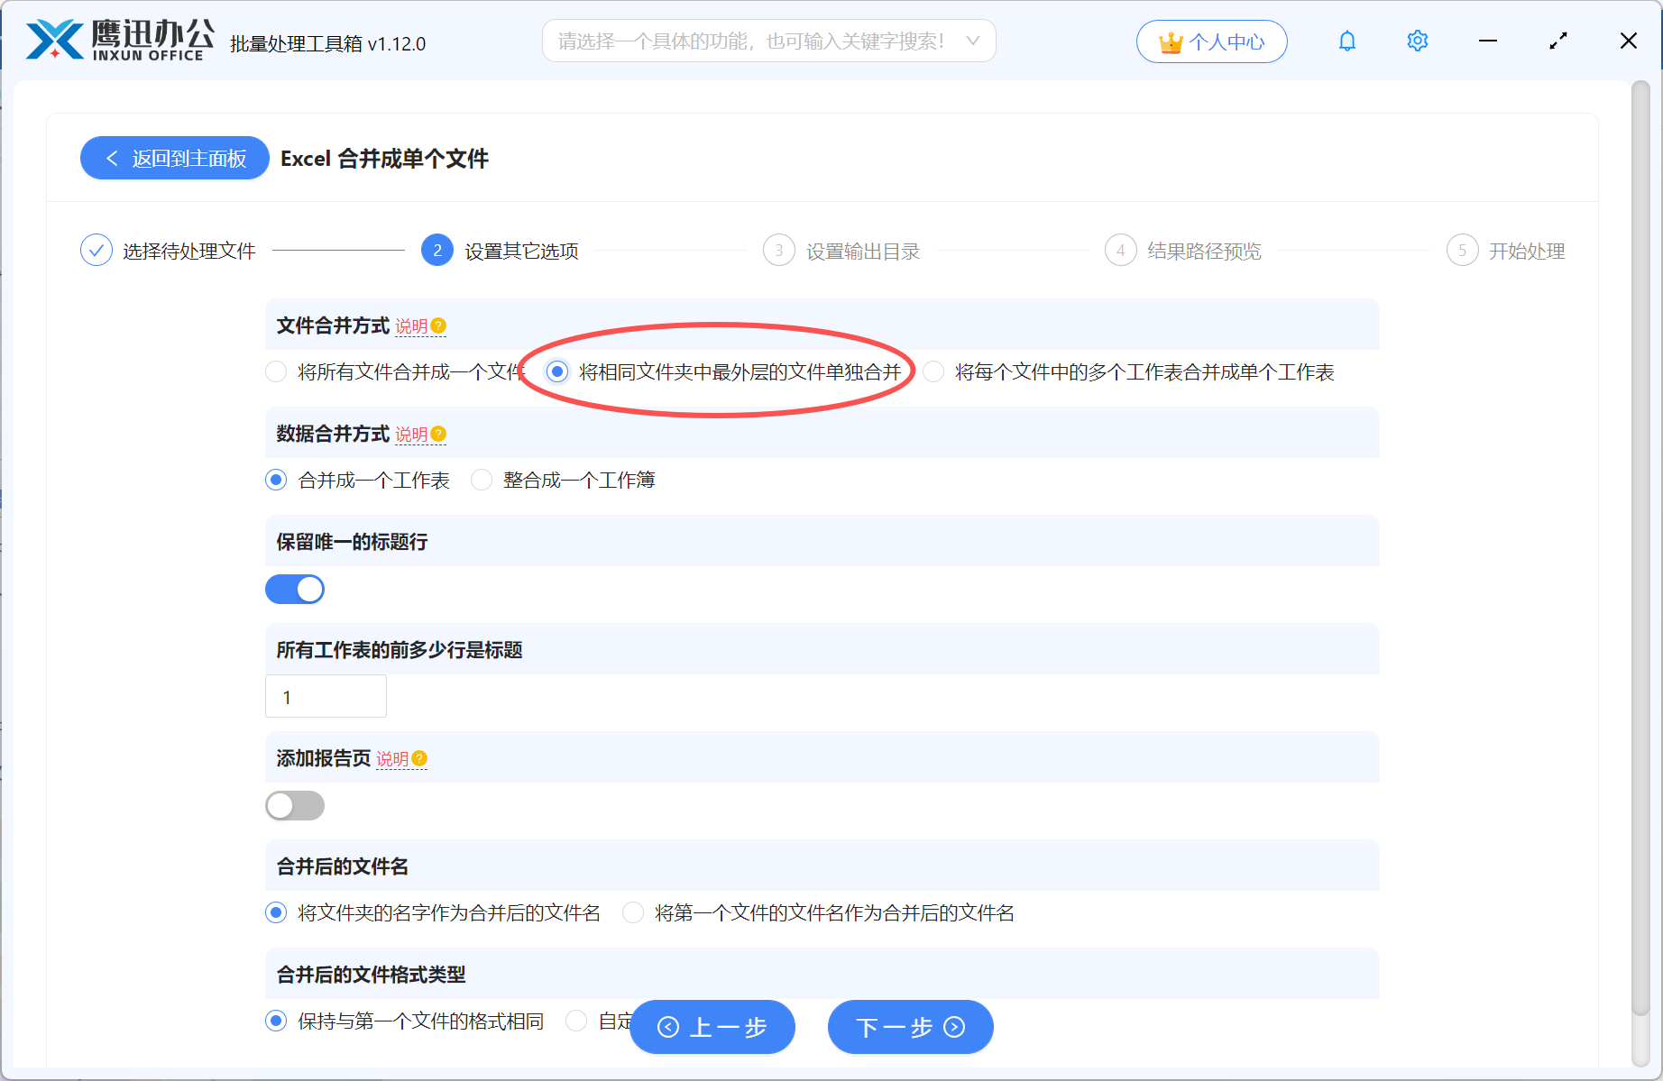Select 将第一个文件的文件名作为合并后的文件名 option
1663x1081 pixels.
[x=633, y=912]
